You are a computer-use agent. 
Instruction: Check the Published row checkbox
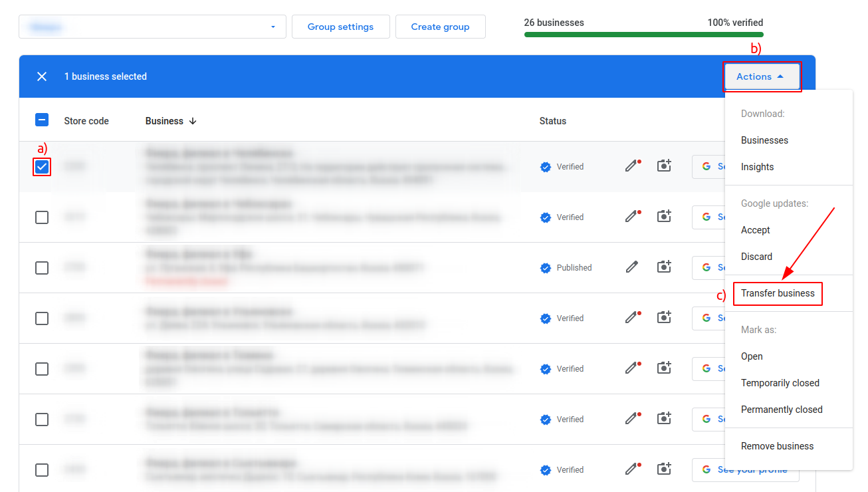point(42,267)
